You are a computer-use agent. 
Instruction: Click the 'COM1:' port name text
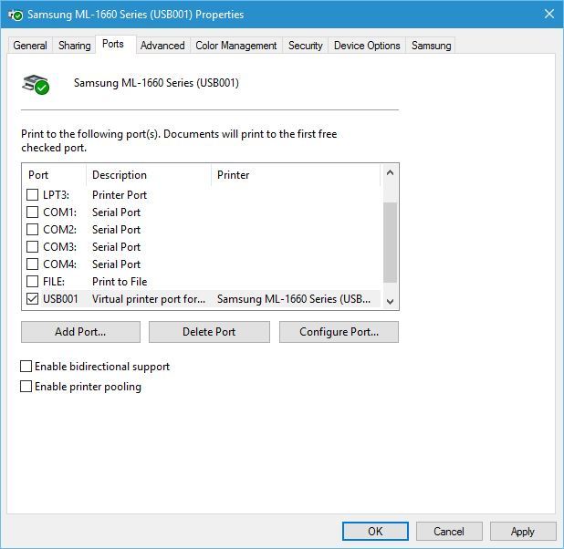coord(59,212)
